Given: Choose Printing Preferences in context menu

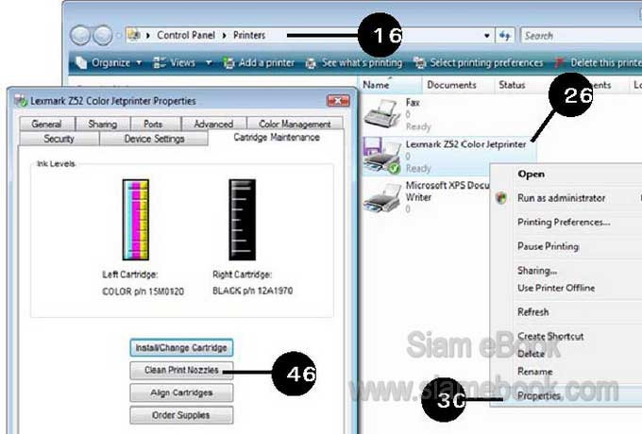Looking at the screenshot, I should coord(564,222).
